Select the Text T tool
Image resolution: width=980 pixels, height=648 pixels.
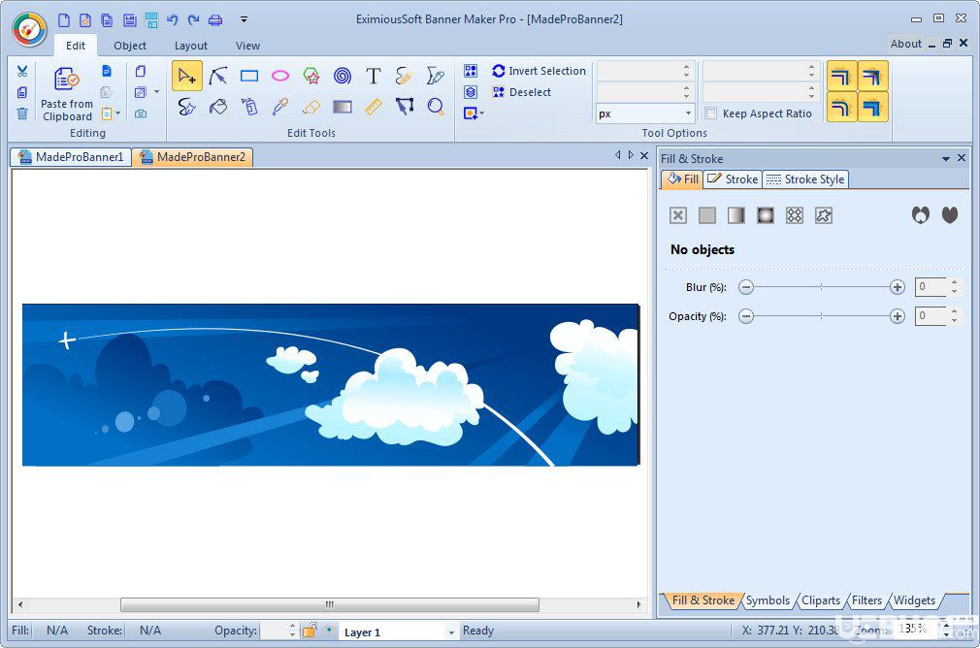tap(374, 77)
